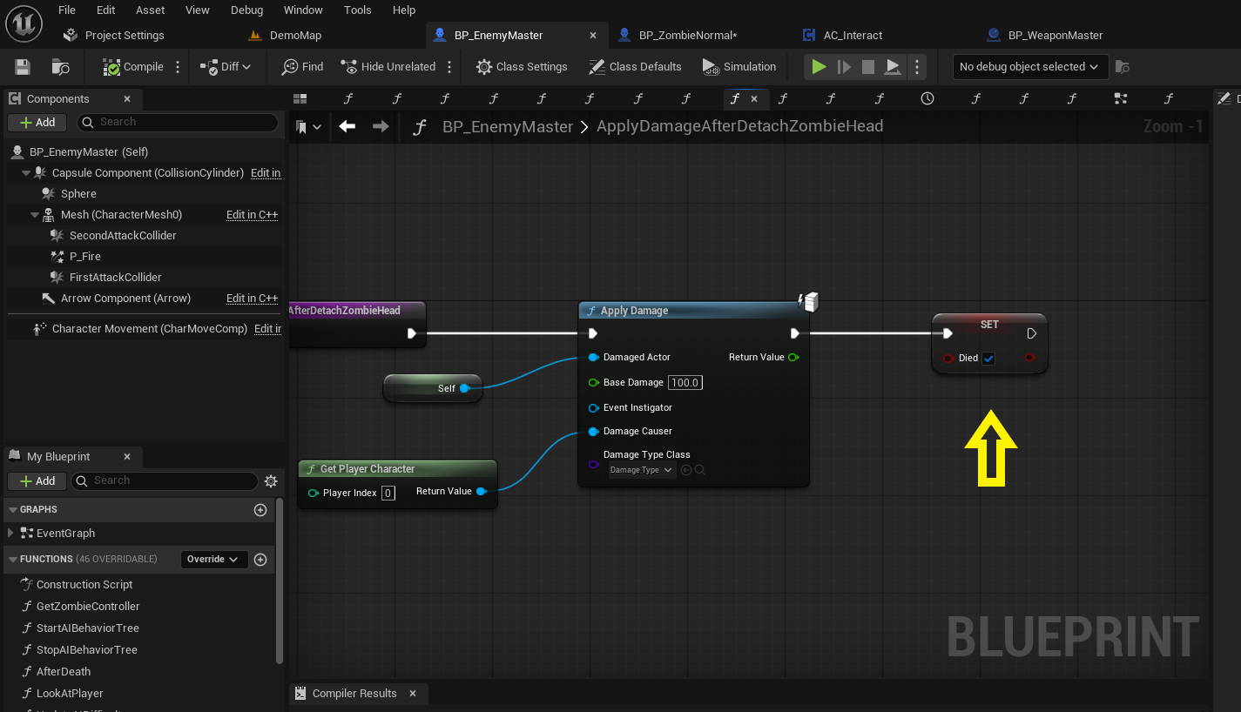Add a new component with Add button
Screen dimensions: 1241x712
(x=37, y=123)
